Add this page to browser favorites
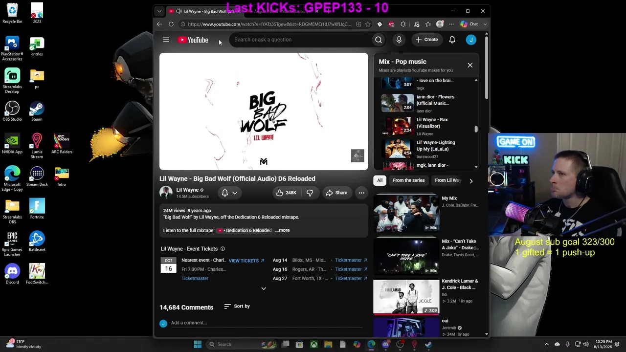This screenshot has width=626, height=352. tap(368, 24)
